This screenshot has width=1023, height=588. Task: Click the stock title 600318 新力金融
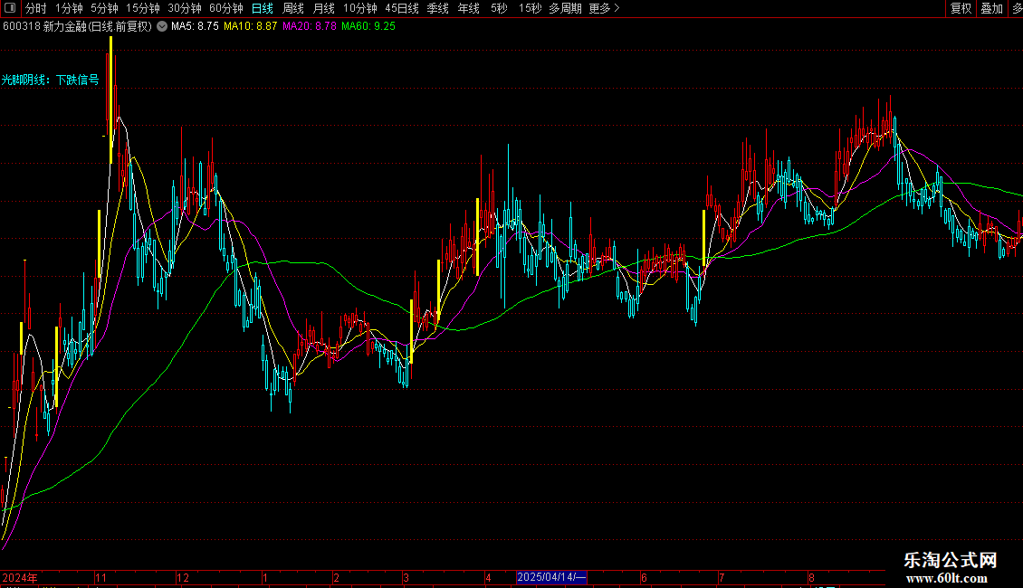coord(77,26)
